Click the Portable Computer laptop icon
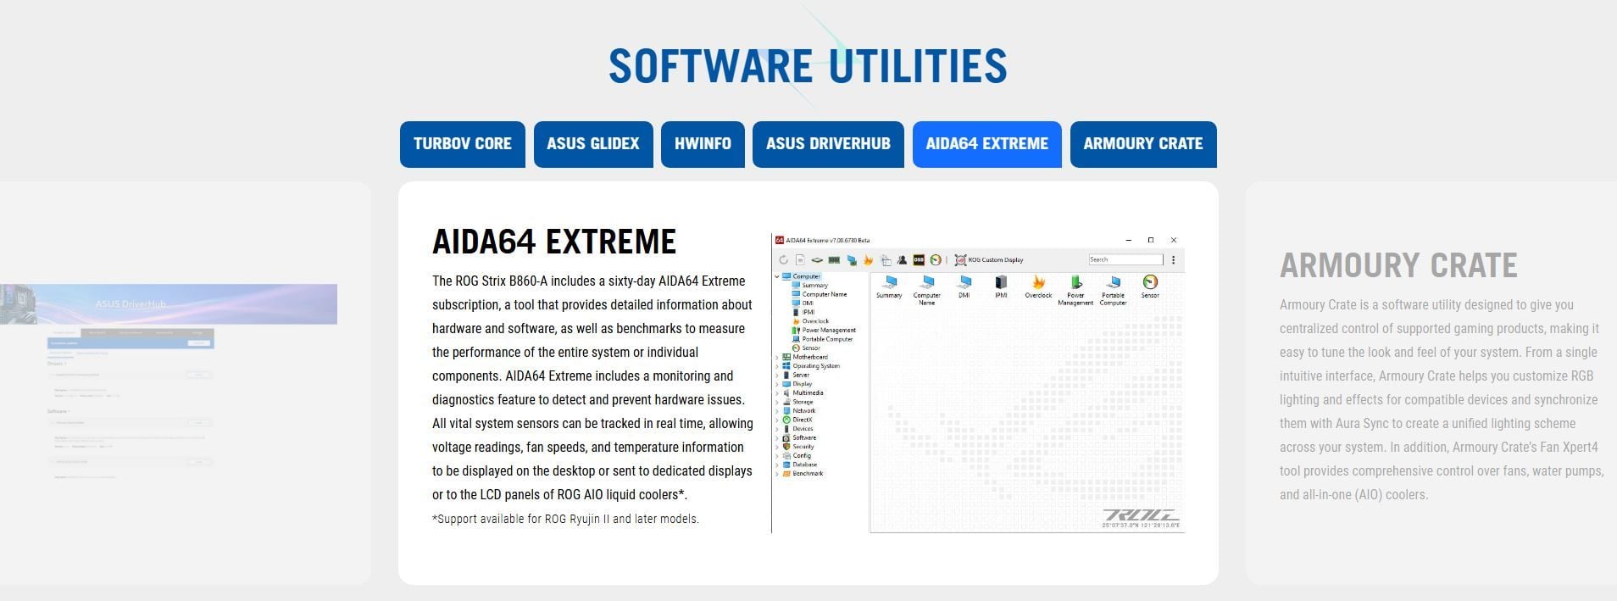The height and width of the screenshot is (601, 1617). (1113, 283)
